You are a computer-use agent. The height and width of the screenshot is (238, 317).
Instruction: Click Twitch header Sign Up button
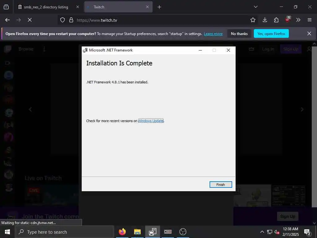[291, 49]
